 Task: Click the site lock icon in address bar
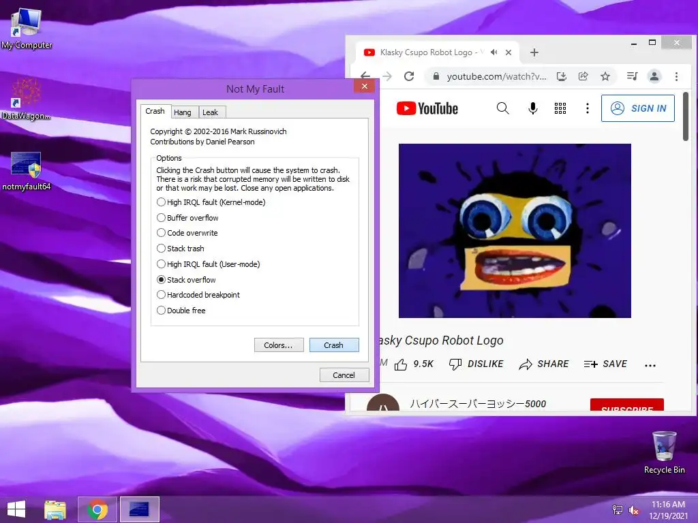tap(436, 76)
